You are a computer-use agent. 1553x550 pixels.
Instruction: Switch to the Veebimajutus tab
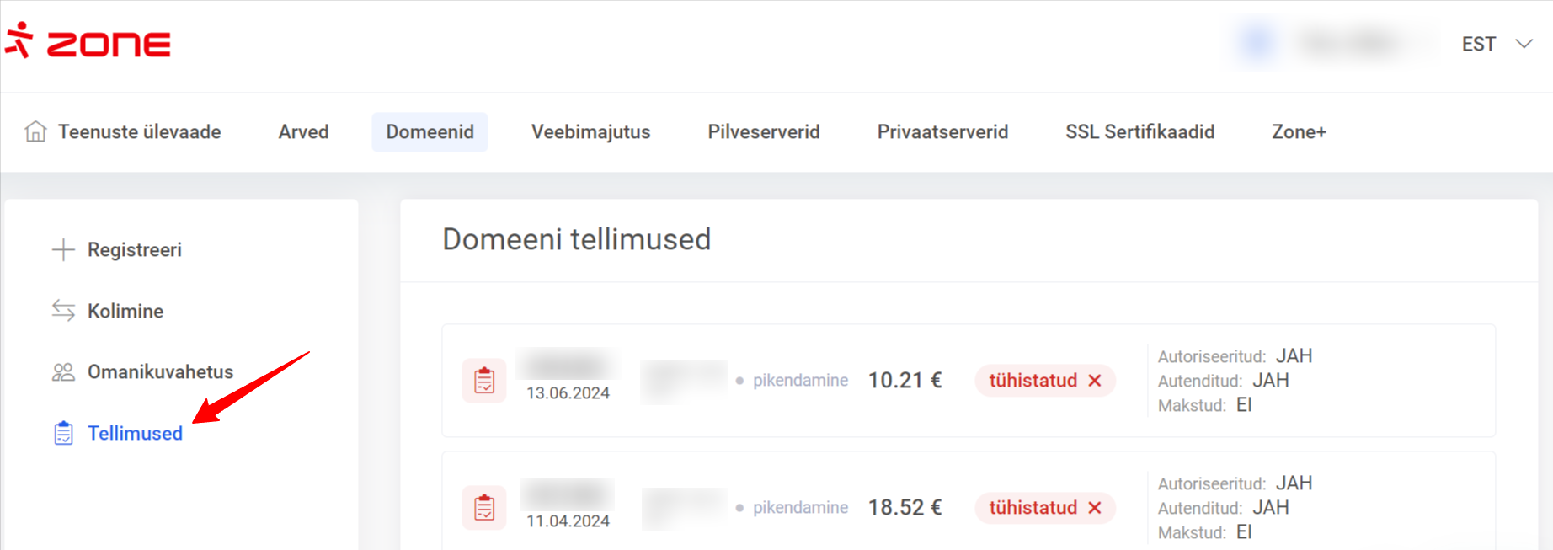coord(590,132)
